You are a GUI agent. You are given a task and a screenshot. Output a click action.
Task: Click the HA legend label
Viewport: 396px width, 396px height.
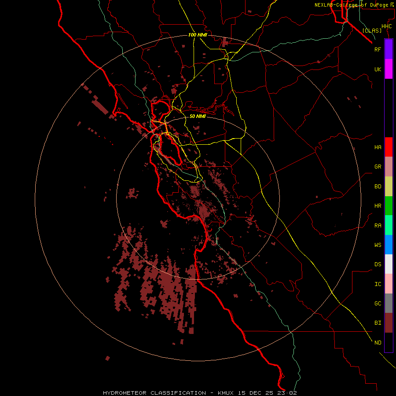click(x=378, y=147)
